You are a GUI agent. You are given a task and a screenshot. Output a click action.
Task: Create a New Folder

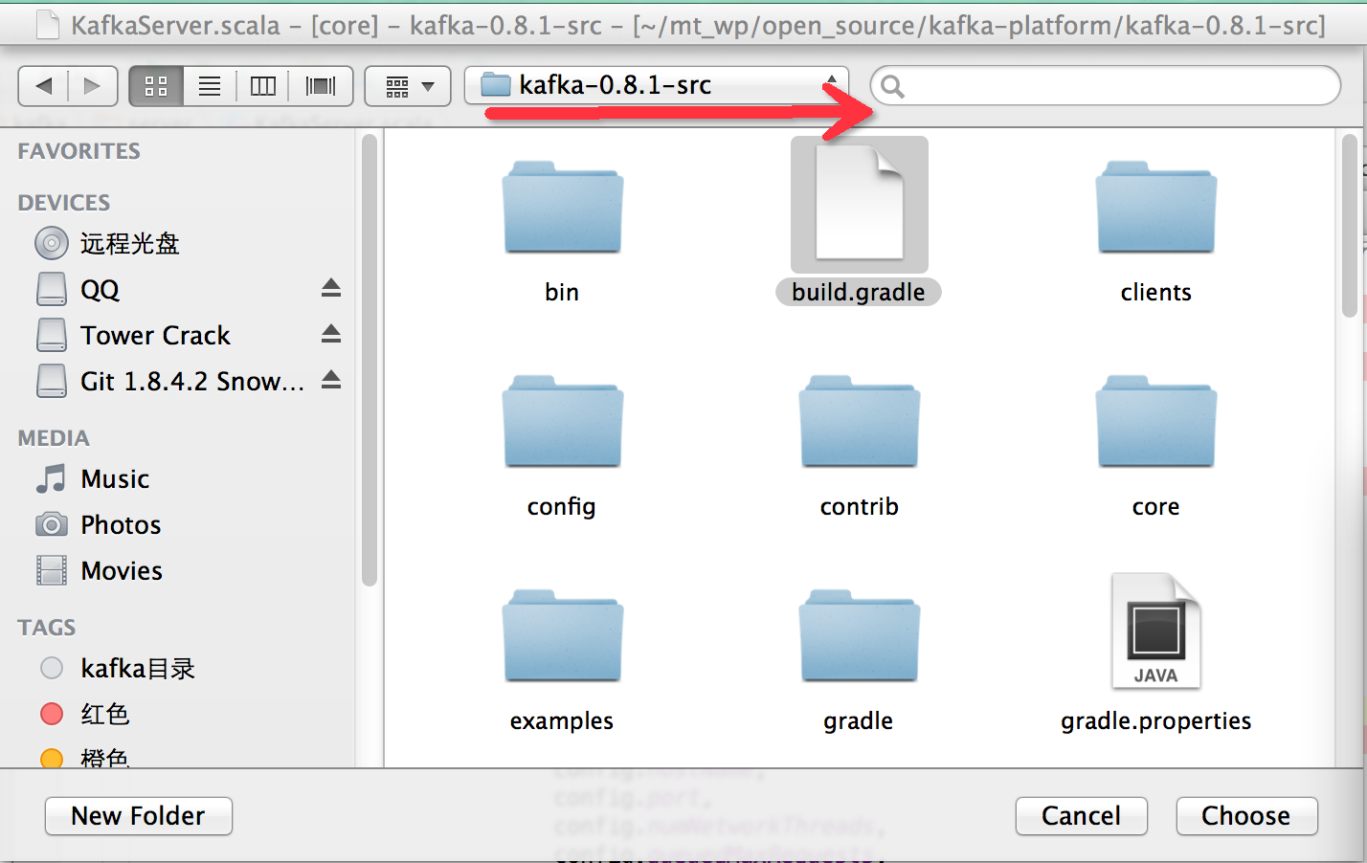pyautogui.click(x=139, y=816)
